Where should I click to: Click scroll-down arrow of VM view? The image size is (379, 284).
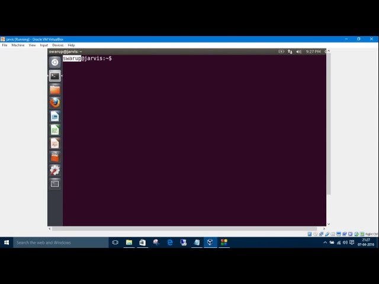point(329,224)
